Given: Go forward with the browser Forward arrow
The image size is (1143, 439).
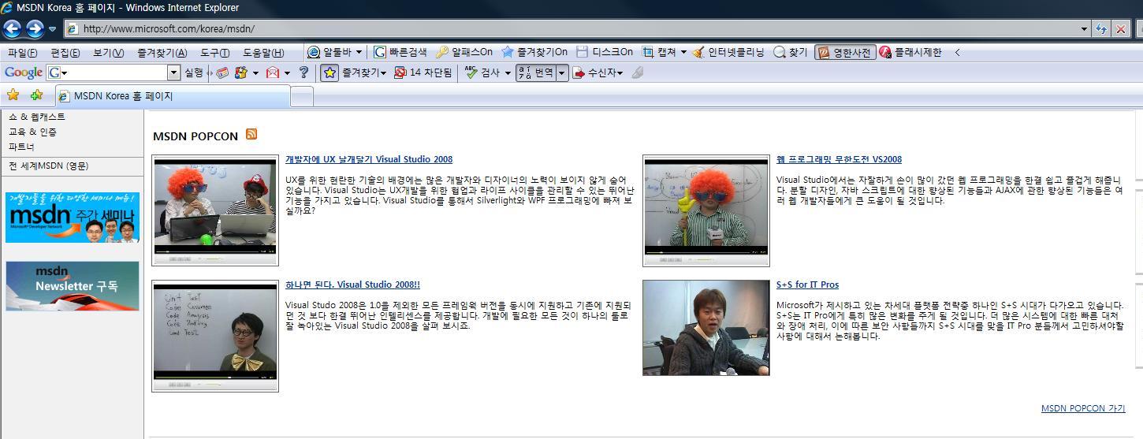Looking at the screenshot, I should coord(35,29).
